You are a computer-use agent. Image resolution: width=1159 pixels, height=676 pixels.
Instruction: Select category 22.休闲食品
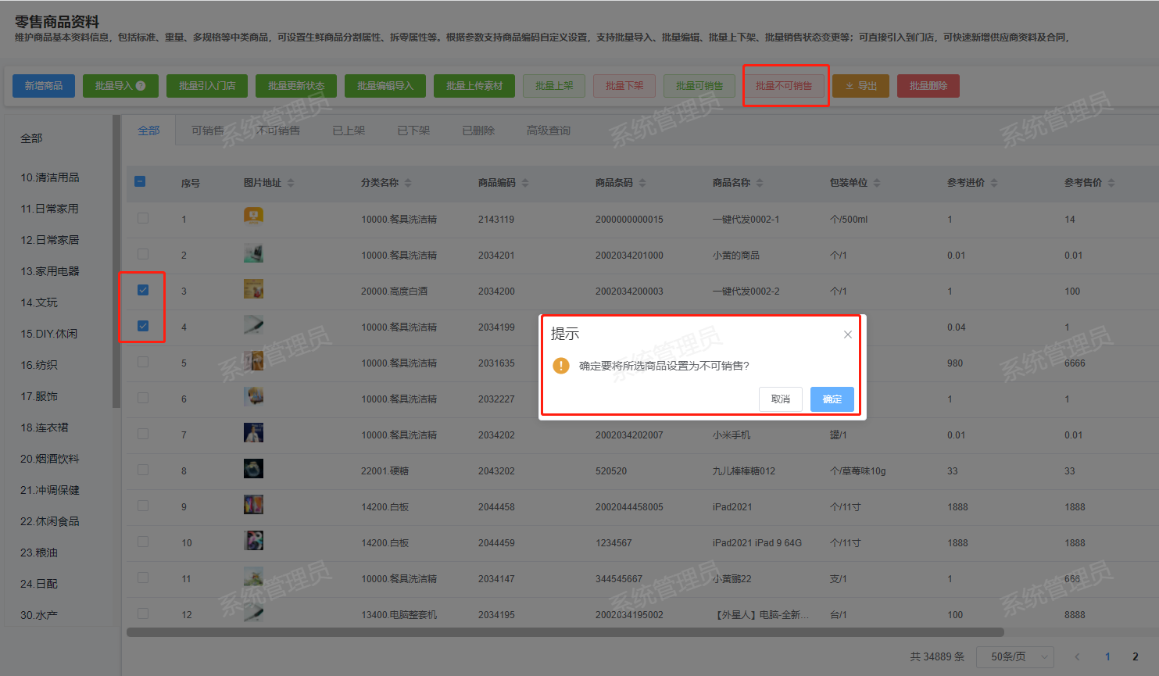(50, 521)
